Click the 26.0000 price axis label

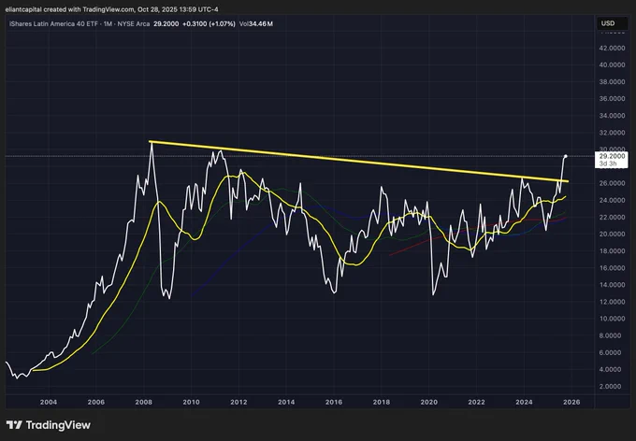[x=612, y=183]
